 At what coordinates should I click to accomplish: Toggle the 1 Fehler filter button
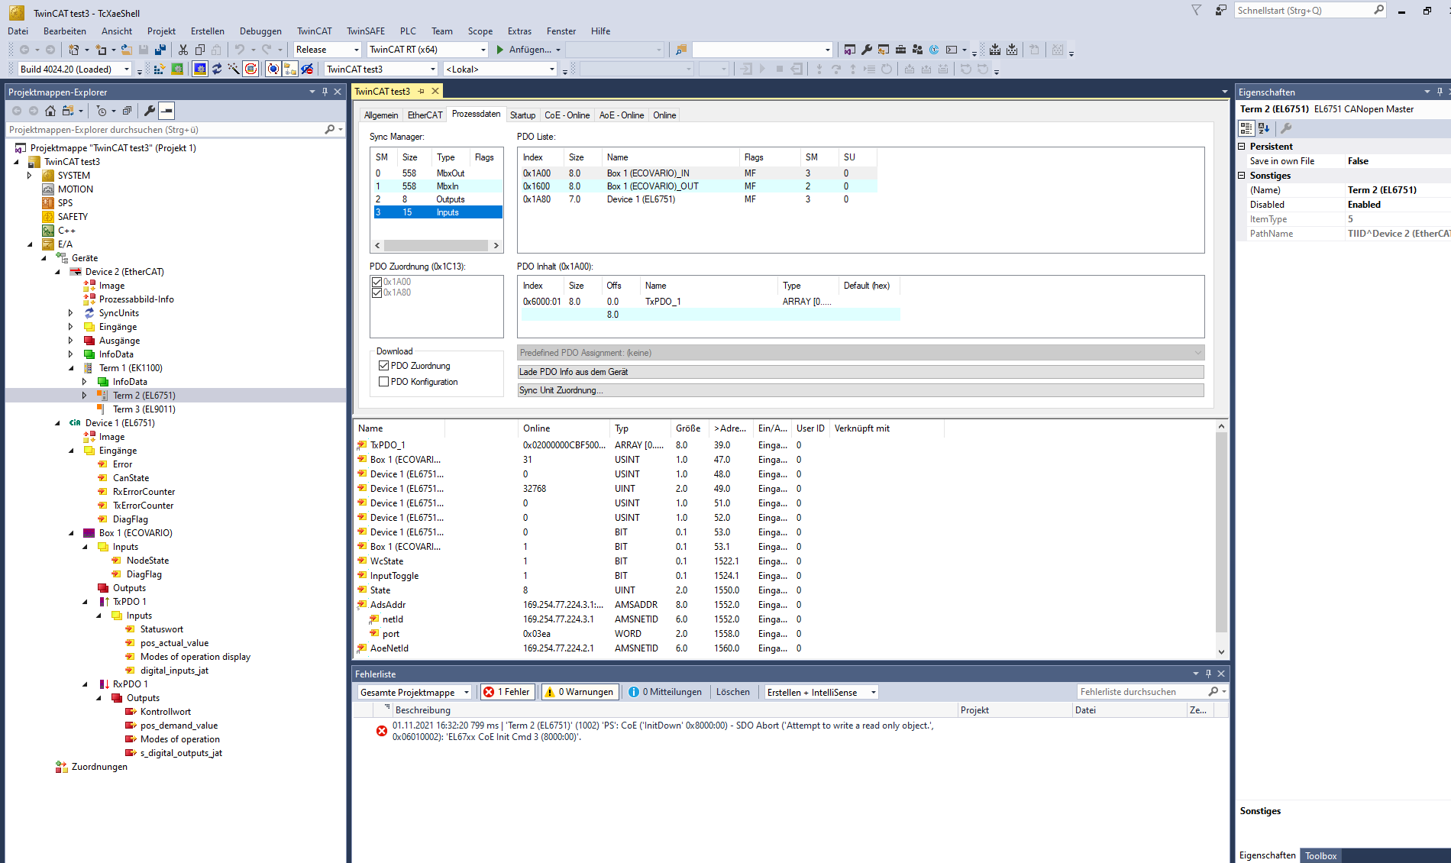(507, 692)
